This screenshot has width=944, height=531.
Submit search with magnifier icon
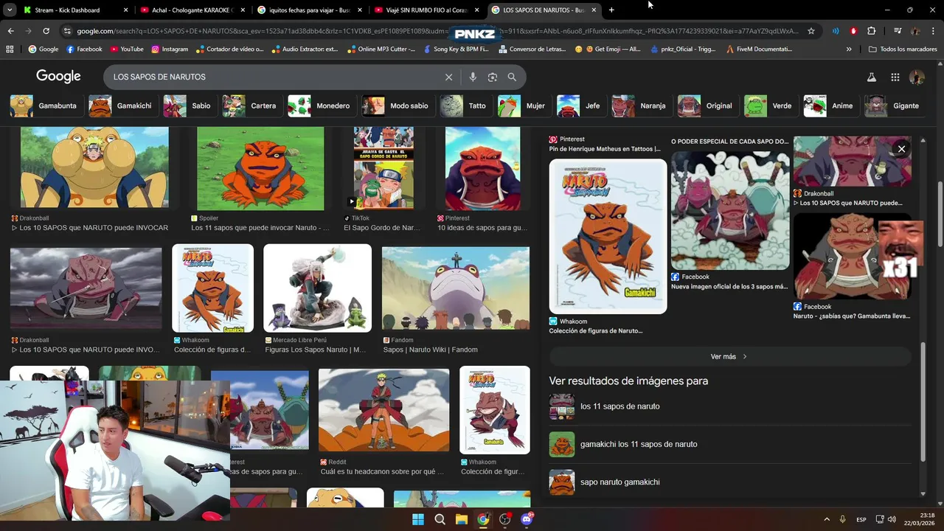pos(512,77)
